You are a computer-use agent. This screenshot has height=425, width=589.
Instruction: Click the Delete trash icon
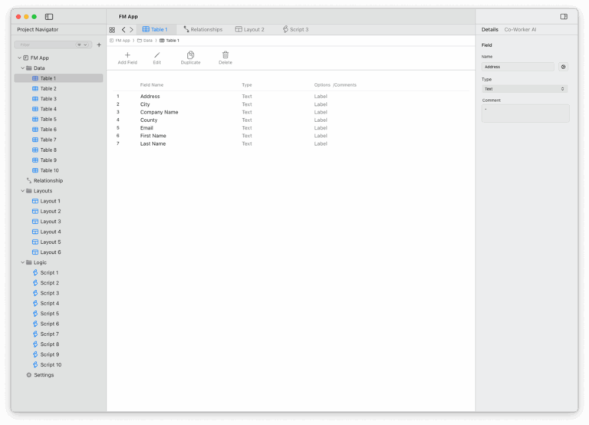click(x=225, y=55)
